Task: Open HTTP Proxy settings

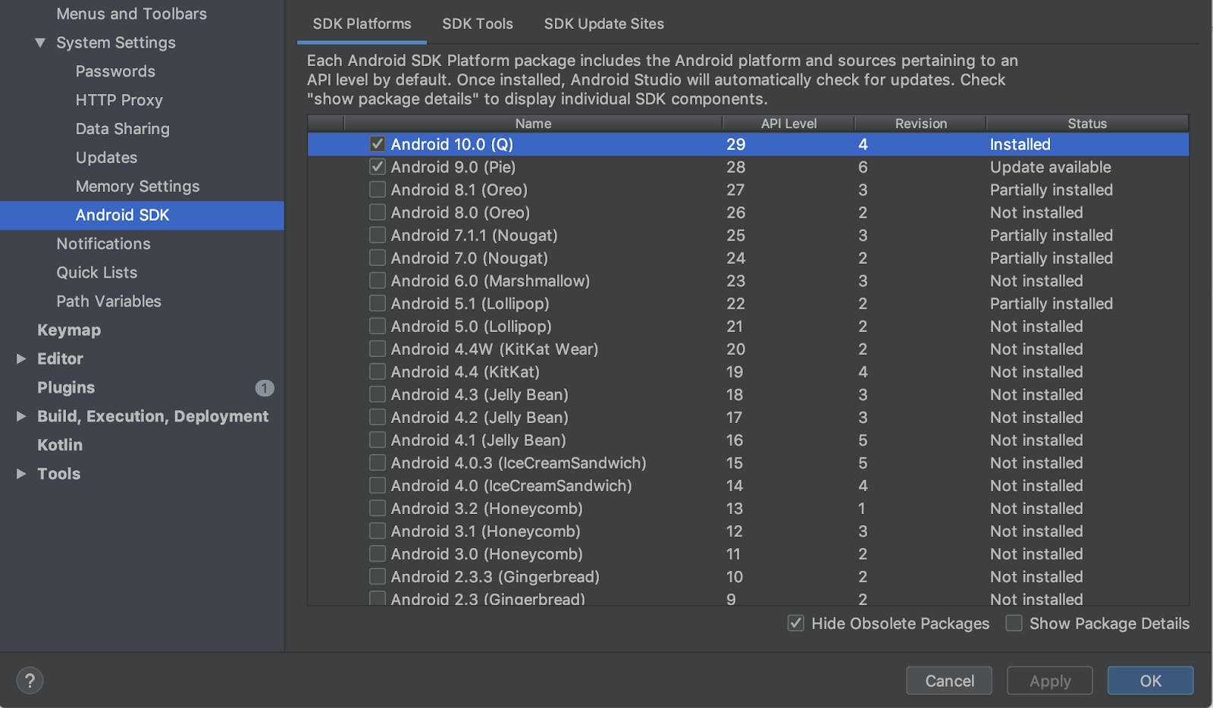Action: tap(119, 100)
